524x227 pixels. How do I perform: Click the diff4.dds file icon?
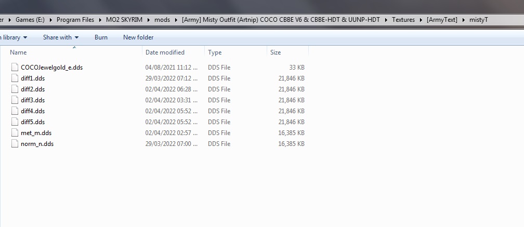click(x=15, y=111)
